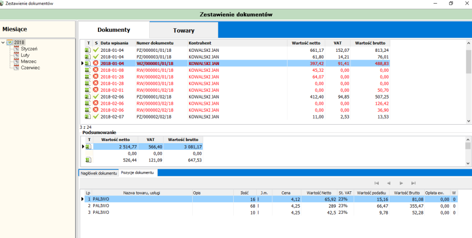
Task: Switch to the Dokumenty tab
Action: [x=114, y=30]
